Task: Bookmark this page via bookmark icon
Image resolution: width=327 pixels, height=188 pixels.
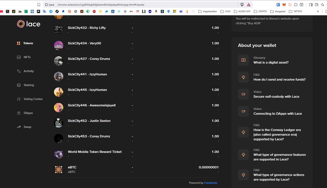Action: pos(39,5)
